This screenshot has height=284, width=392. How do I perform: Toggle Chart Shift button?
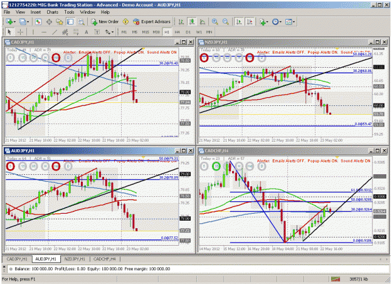tap(250, 22)
